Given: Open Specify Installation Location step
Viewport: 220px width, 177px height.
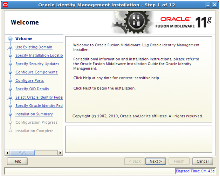Looking at the screenshot, I should [x=39, y=55].
